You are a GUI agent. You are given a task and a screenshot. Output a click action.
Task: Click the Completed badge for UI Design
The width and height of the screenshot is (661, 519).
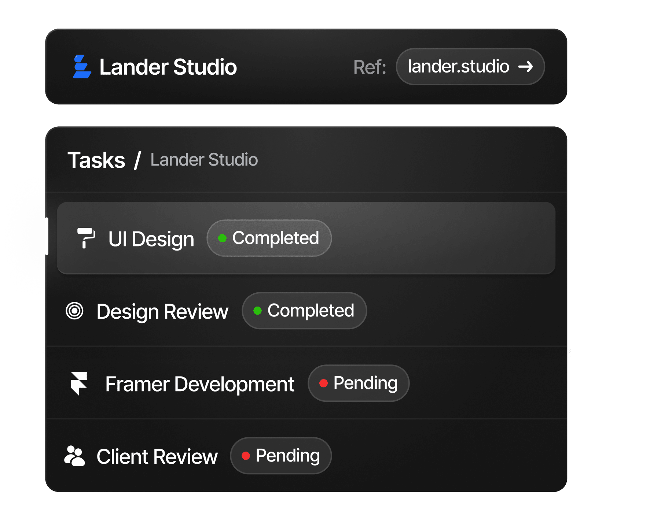(269, 238)
